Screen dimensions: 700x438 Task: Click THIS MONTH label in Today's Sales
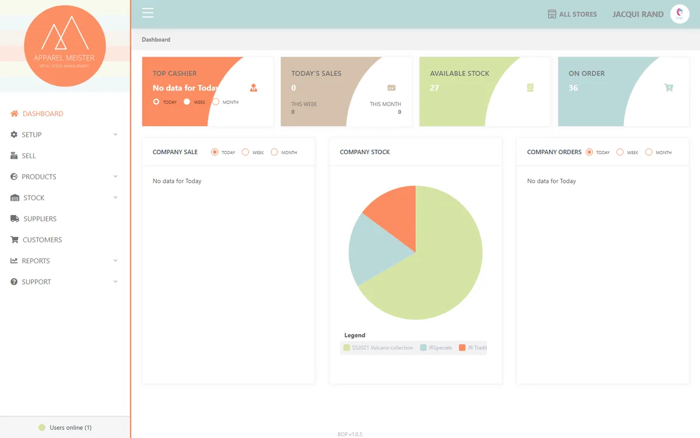click(386, 104)
